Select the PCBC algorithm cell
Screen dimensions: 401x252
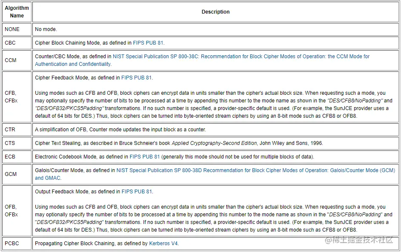tap(17, 244)
